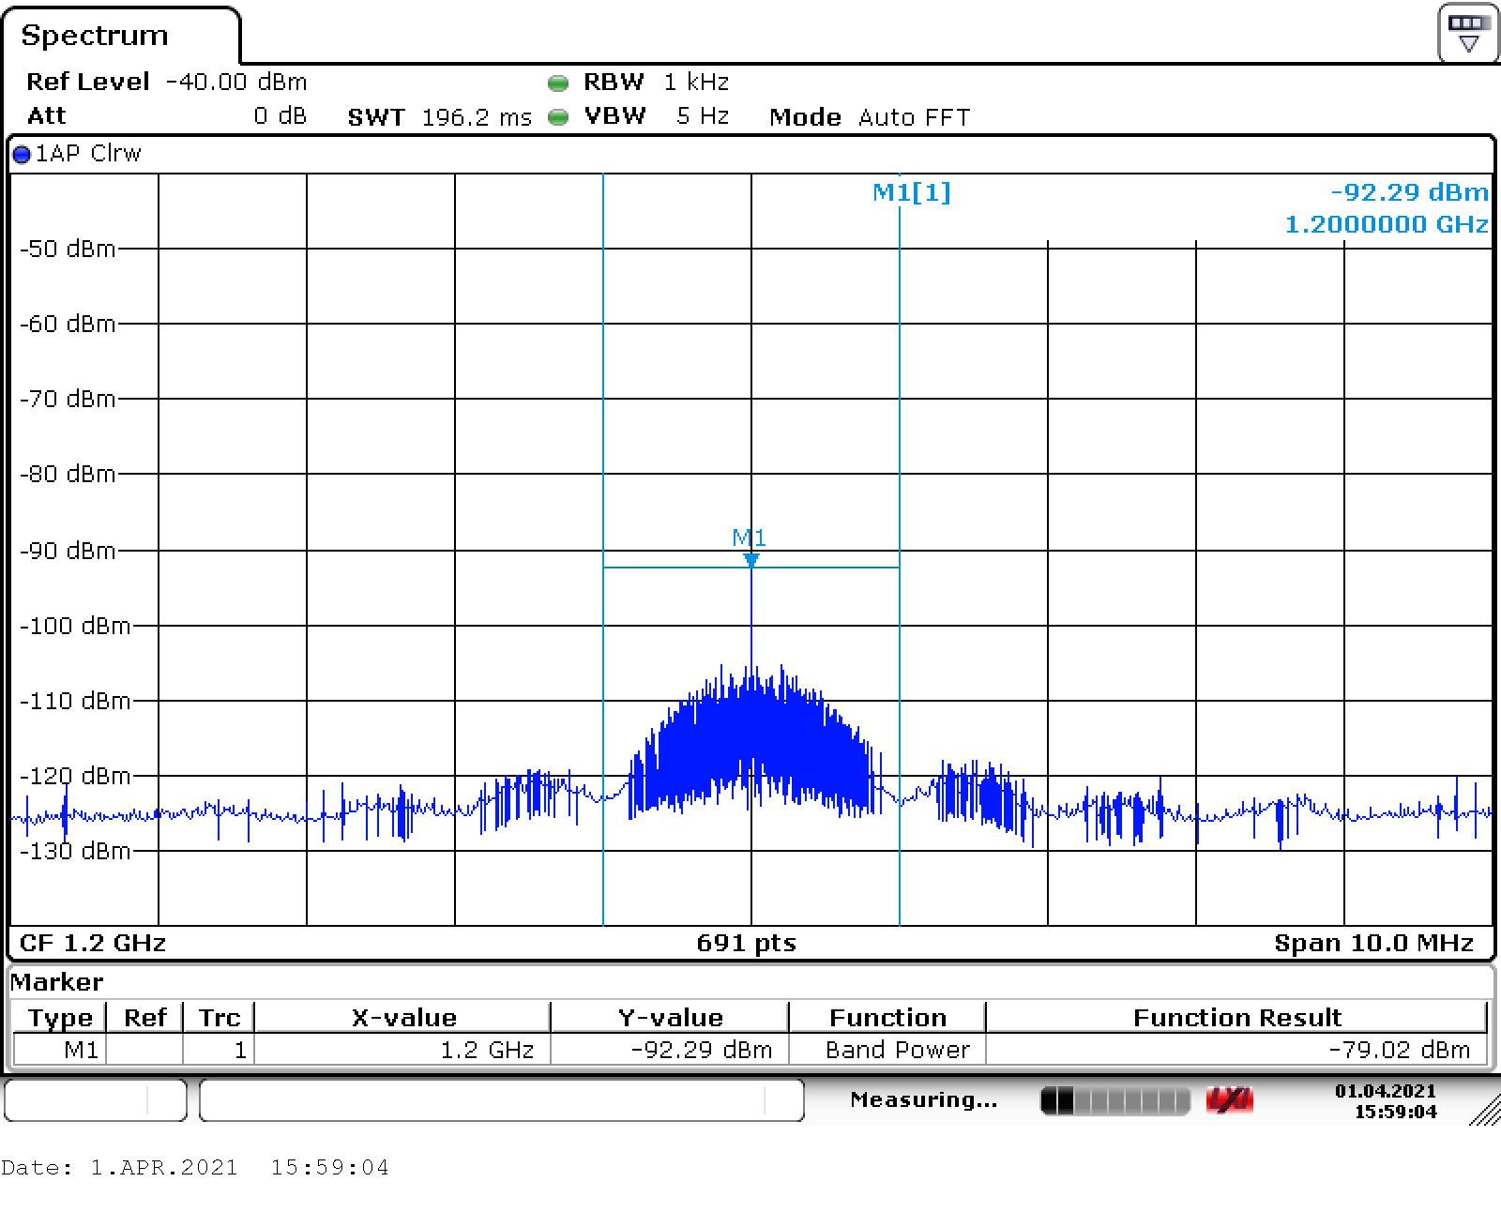Select the VBW 5 Hz setting
Viewport: 1501px width, 1212px height.
702,117
